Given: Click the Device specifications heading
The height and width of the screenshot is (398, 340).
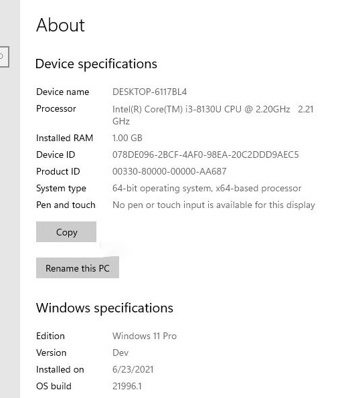Looking at the screenshot, I should click(96, 64).
